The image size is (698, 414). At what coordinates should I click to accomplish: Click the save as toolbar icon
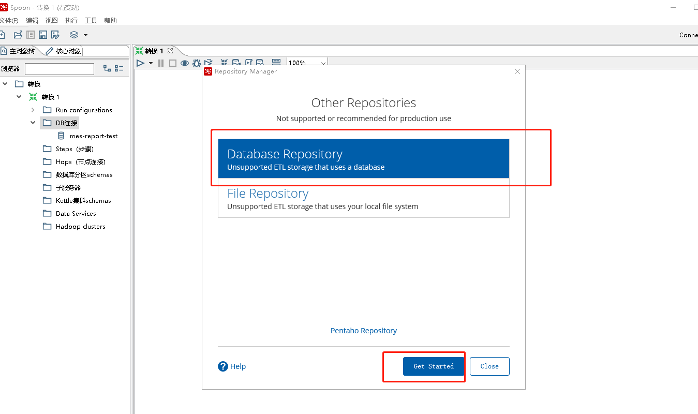[55, 35]
